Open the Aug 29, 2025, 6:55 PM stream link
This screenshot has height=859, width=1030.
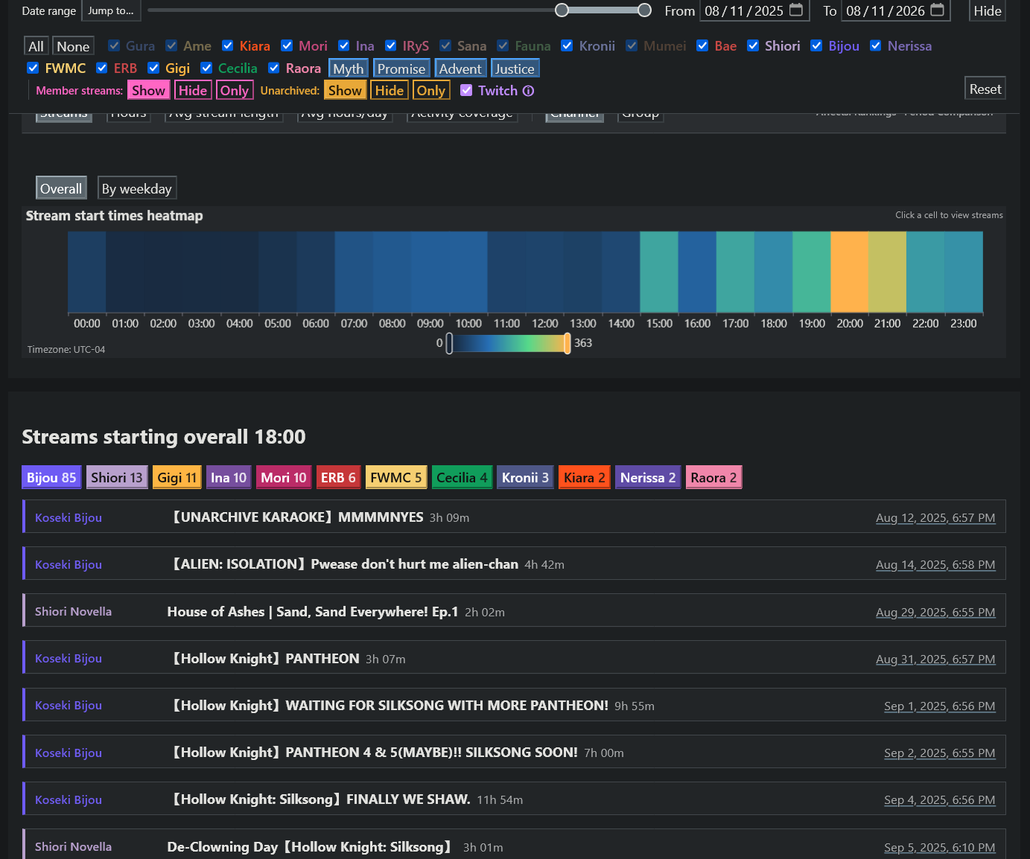935,613
